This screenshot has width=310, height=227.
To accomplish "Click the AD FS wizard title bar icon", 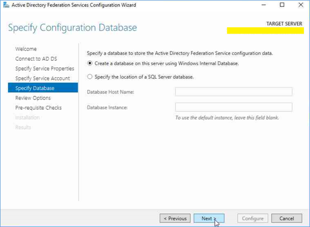I will [6, 5].
